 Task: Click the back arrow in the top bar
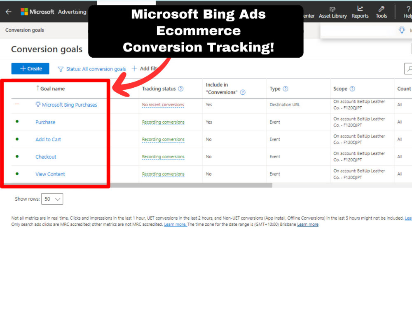[8, 12]
